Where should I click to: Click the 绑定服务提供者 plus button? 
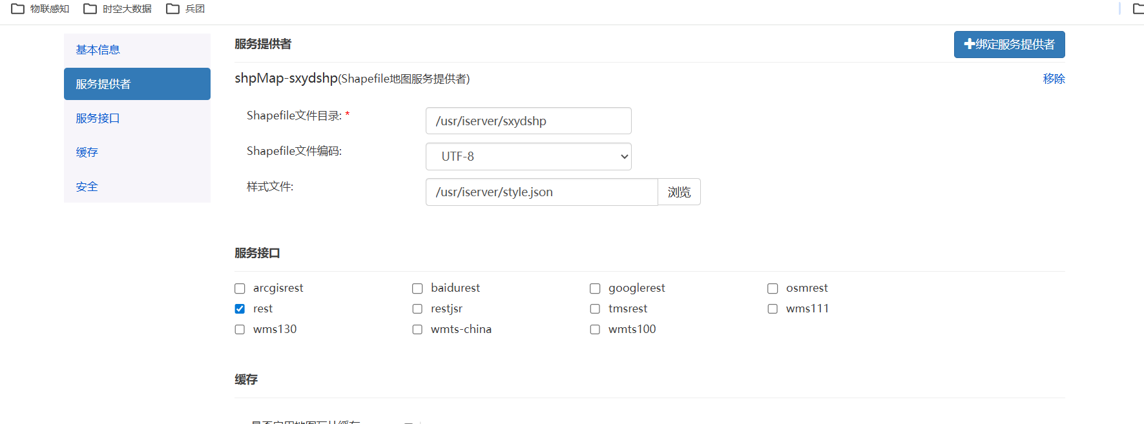point(1009,45)
